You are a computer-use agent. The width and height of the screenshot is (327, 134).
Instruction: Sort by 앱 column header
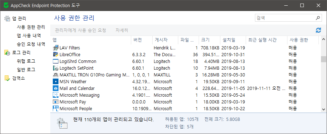coord(91,40)
